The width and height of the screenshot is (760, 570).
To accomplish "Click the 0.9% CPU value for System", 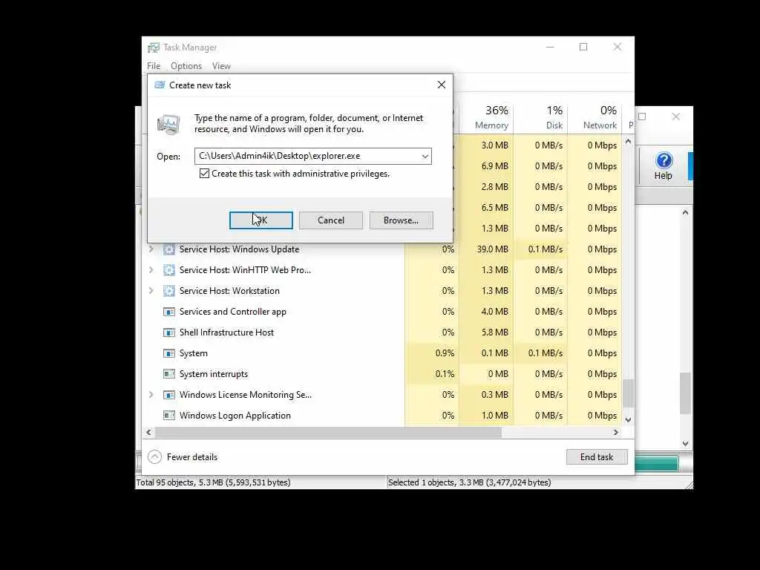I will pos(445,353).
